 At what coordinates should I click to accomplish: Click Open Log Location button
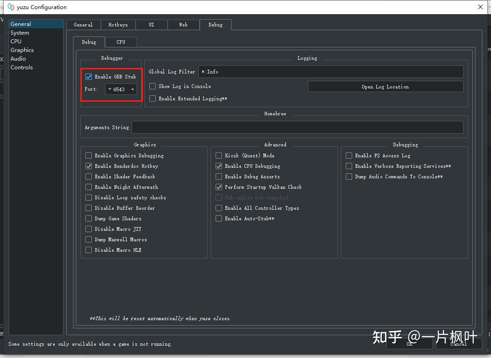click(x=385, y=87)
